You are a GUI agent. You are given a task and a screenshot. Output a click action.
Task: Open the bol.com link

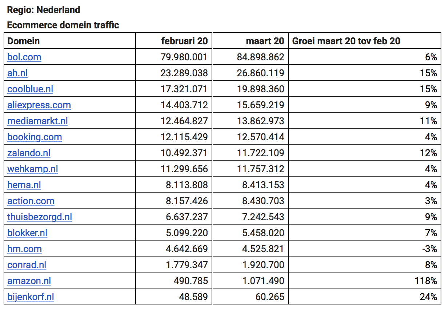point(24,57)
